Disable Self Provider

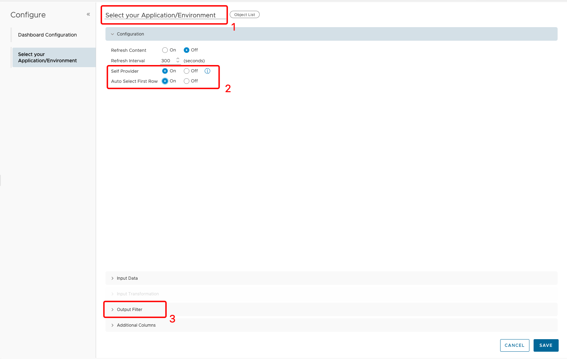(186, 71)
